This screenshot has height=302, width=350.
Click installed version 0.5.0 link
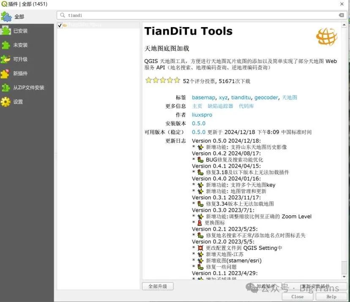pyautogui.click(x=199, y=124)
